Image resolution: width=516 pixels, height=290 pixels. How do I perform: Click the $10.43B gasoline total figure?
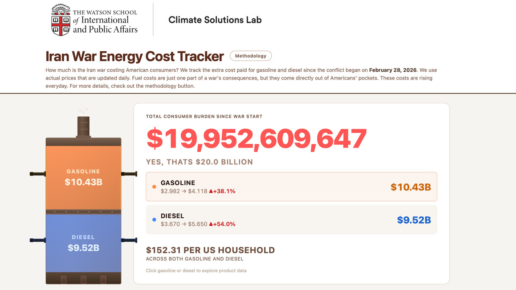pos(410,186)
